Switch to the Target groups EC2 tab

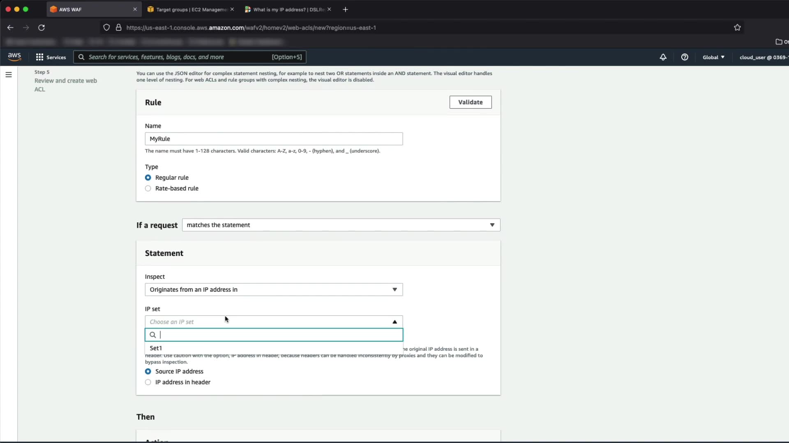191,9
